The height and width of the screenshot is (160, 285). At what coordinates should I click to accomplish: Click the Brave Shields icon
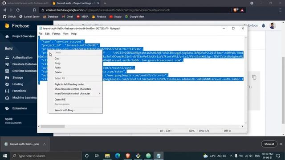click(235, 10)
